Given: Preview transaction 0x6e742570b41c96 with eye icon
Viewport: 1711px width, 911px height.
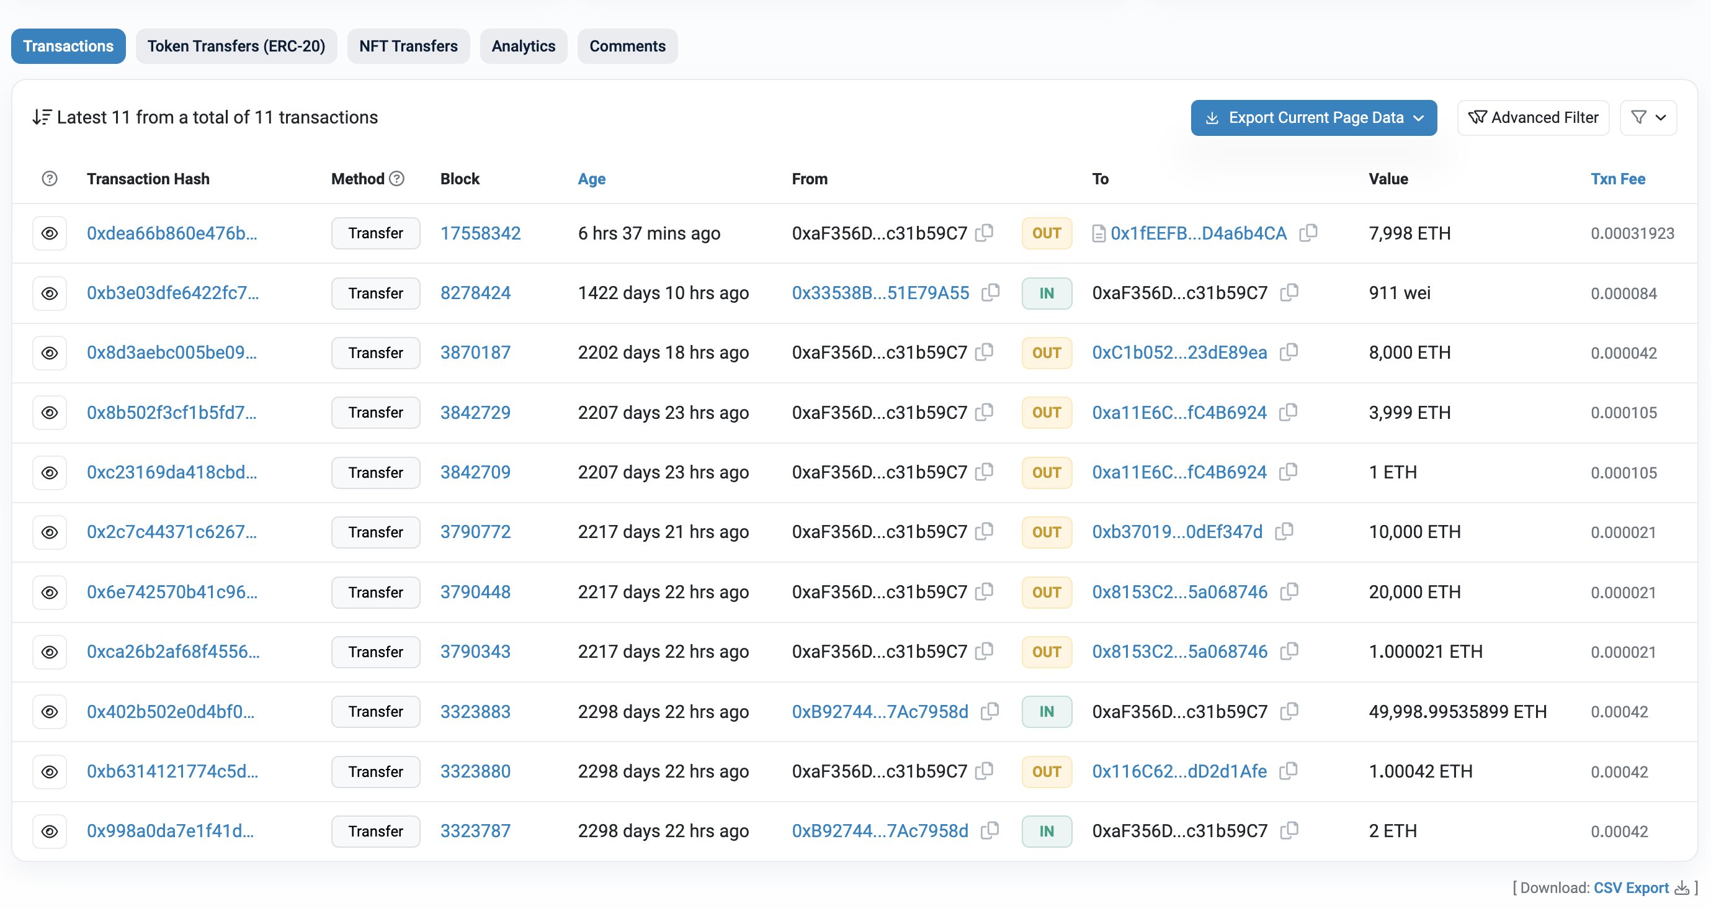Looking at the screenshot, I should pos(50,592).
